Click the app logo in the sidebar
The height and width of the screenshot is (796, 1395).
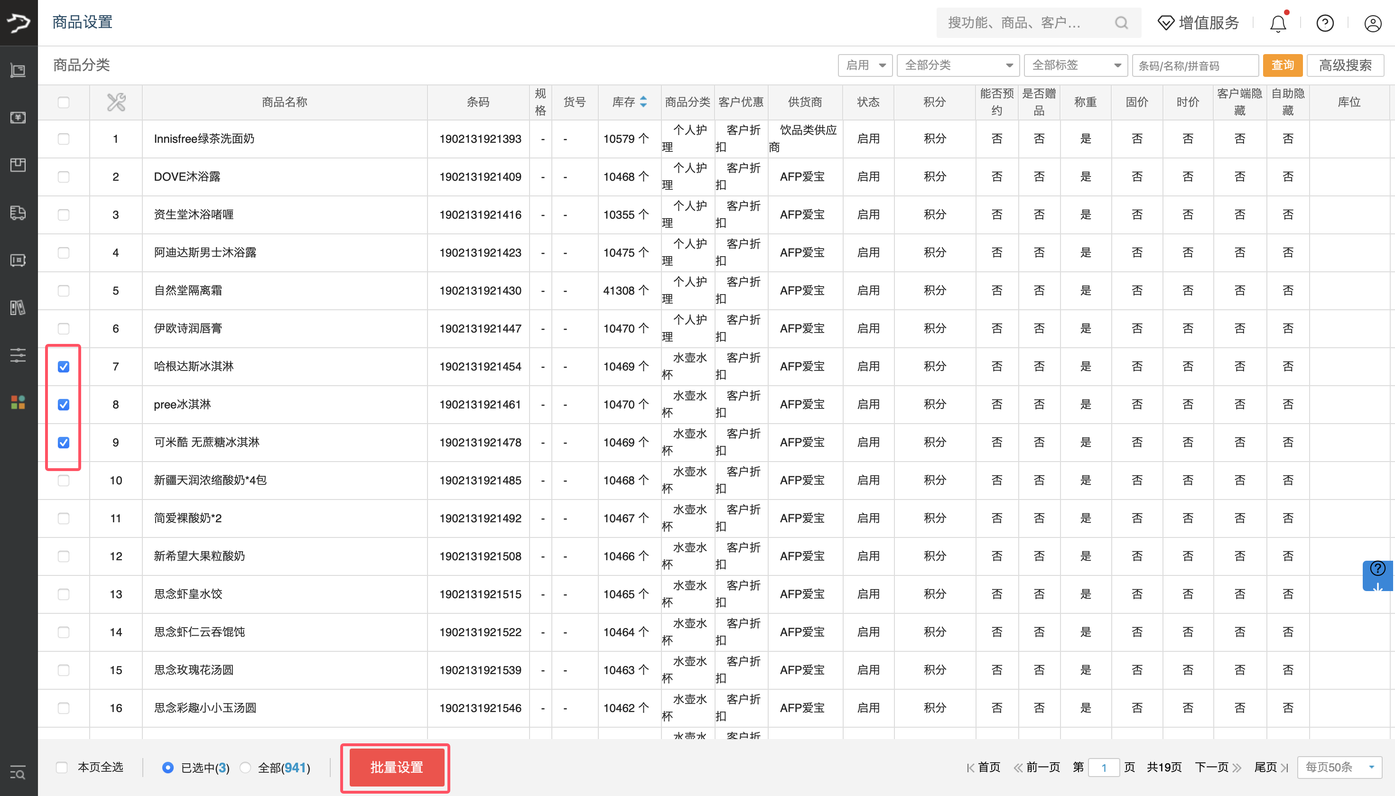coord(19,22)
